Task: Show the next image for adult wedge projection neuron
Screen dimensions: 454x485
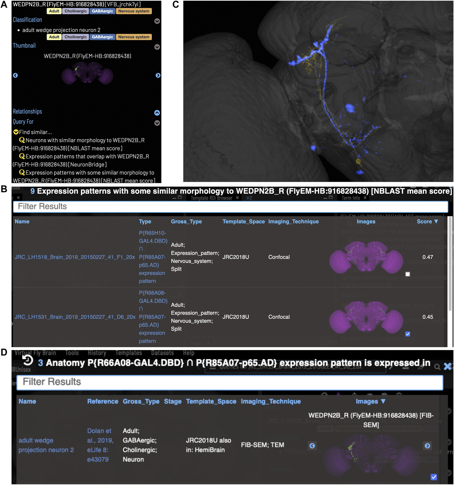Action: [x=427, y=446]
